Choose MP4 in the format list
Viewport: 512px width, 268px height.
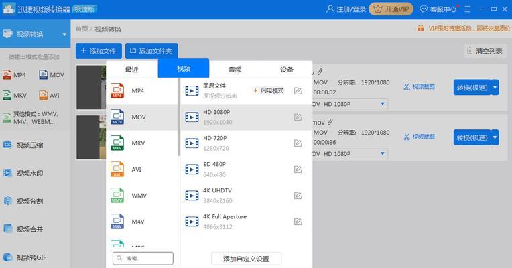point(142,90)
